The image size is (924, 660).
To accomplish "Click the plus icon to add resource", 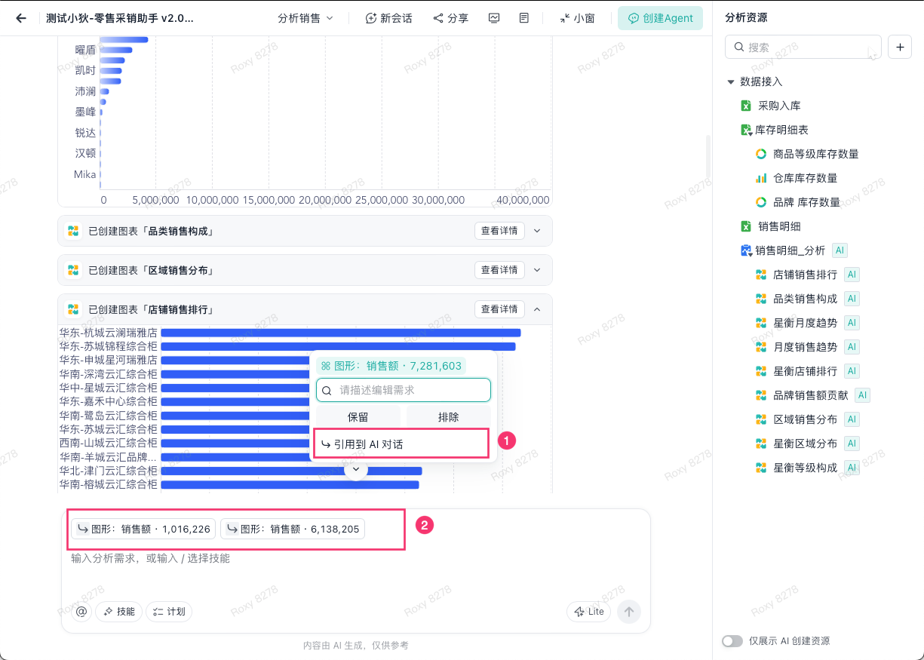I will pyautogui.click(x=900, y=47).
